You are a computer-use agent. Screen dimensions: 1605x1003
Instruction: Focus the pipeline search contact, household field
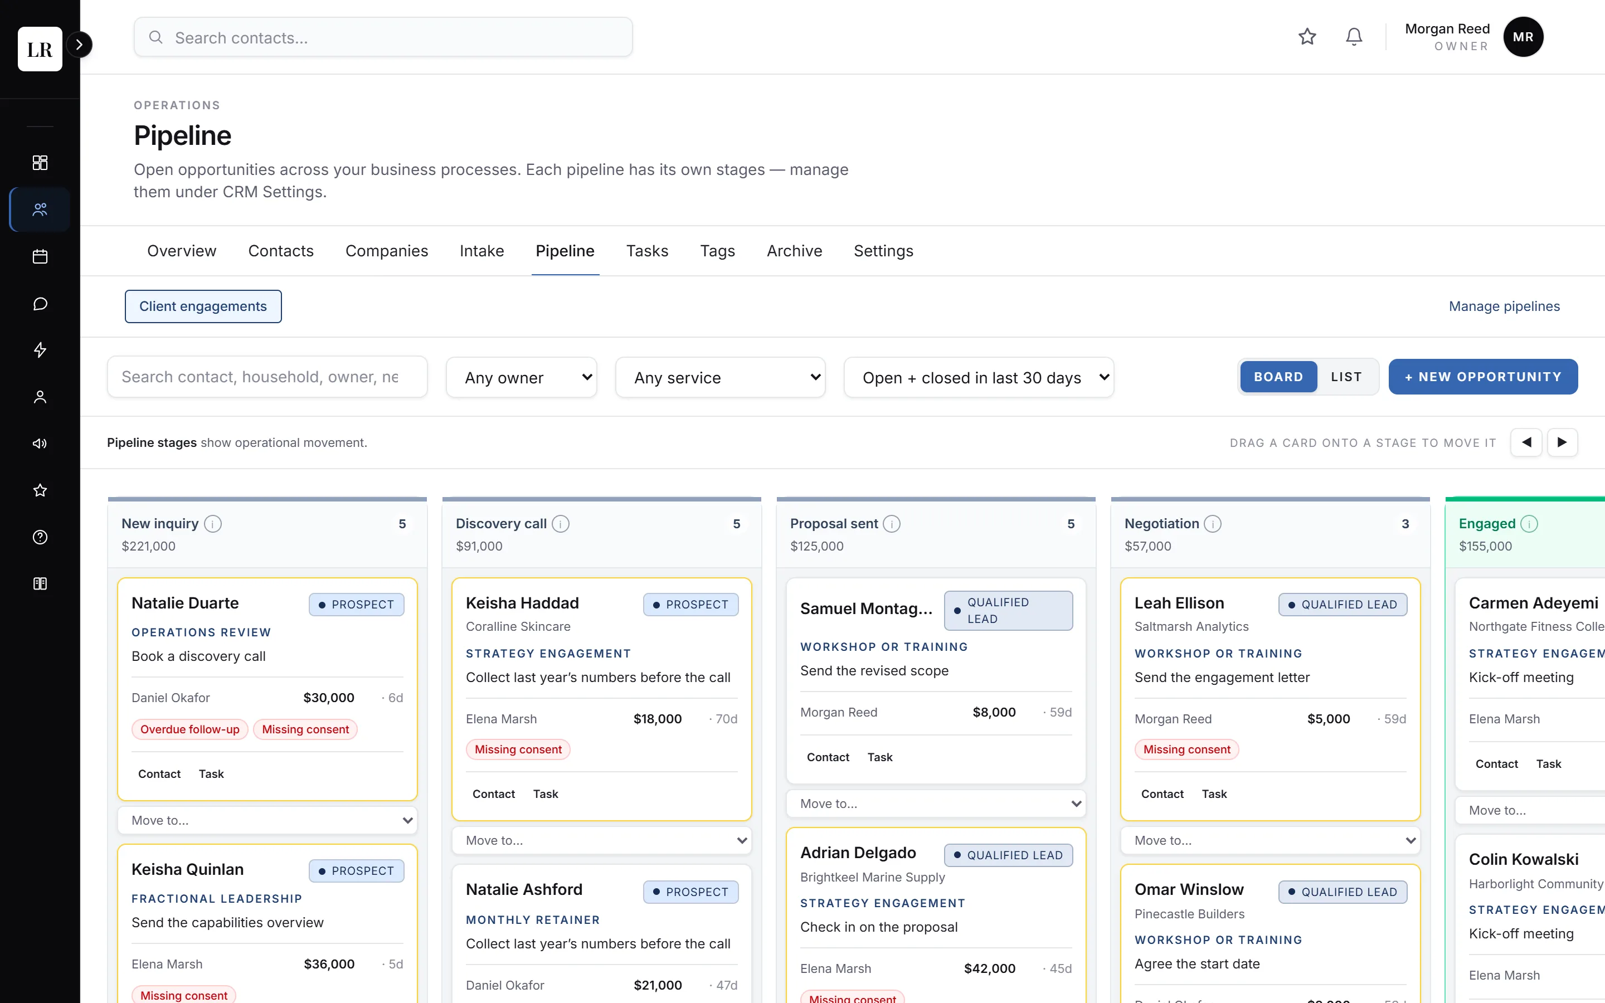[x=267, y=377]
